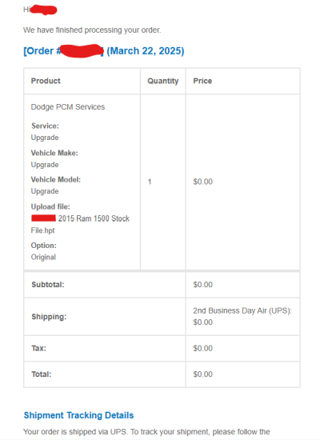Select the item price $0.00 cell
This screenshot has height=440, width=320.
point(203,182)
